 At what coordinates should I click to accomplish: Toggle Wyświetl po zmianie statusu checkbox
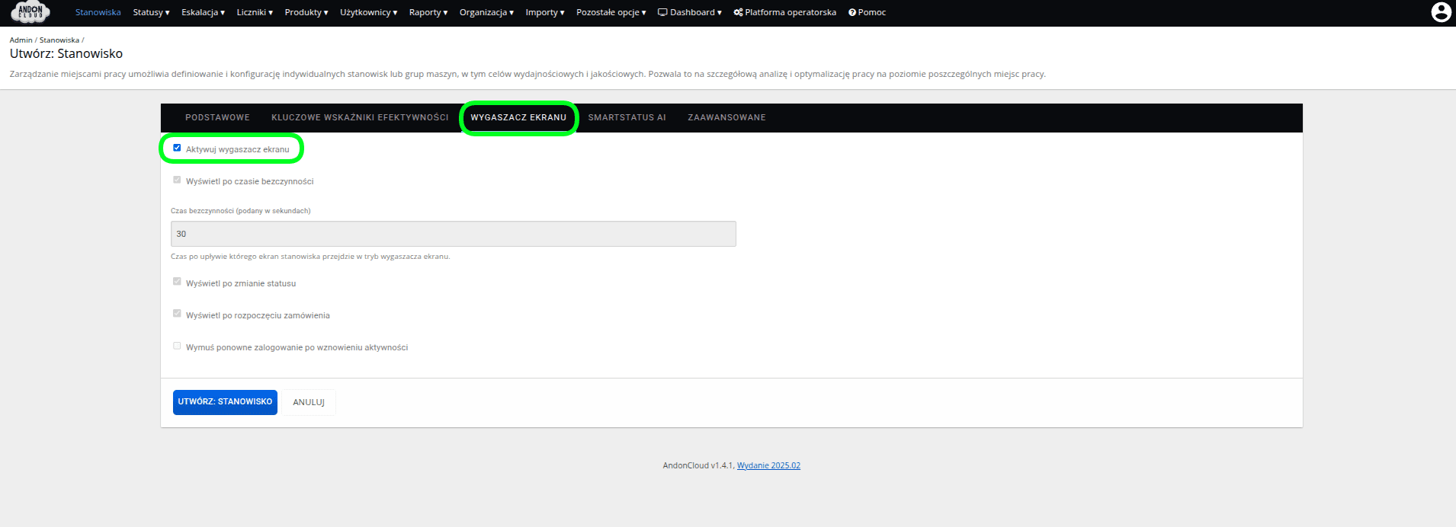[x=177, y=282]
